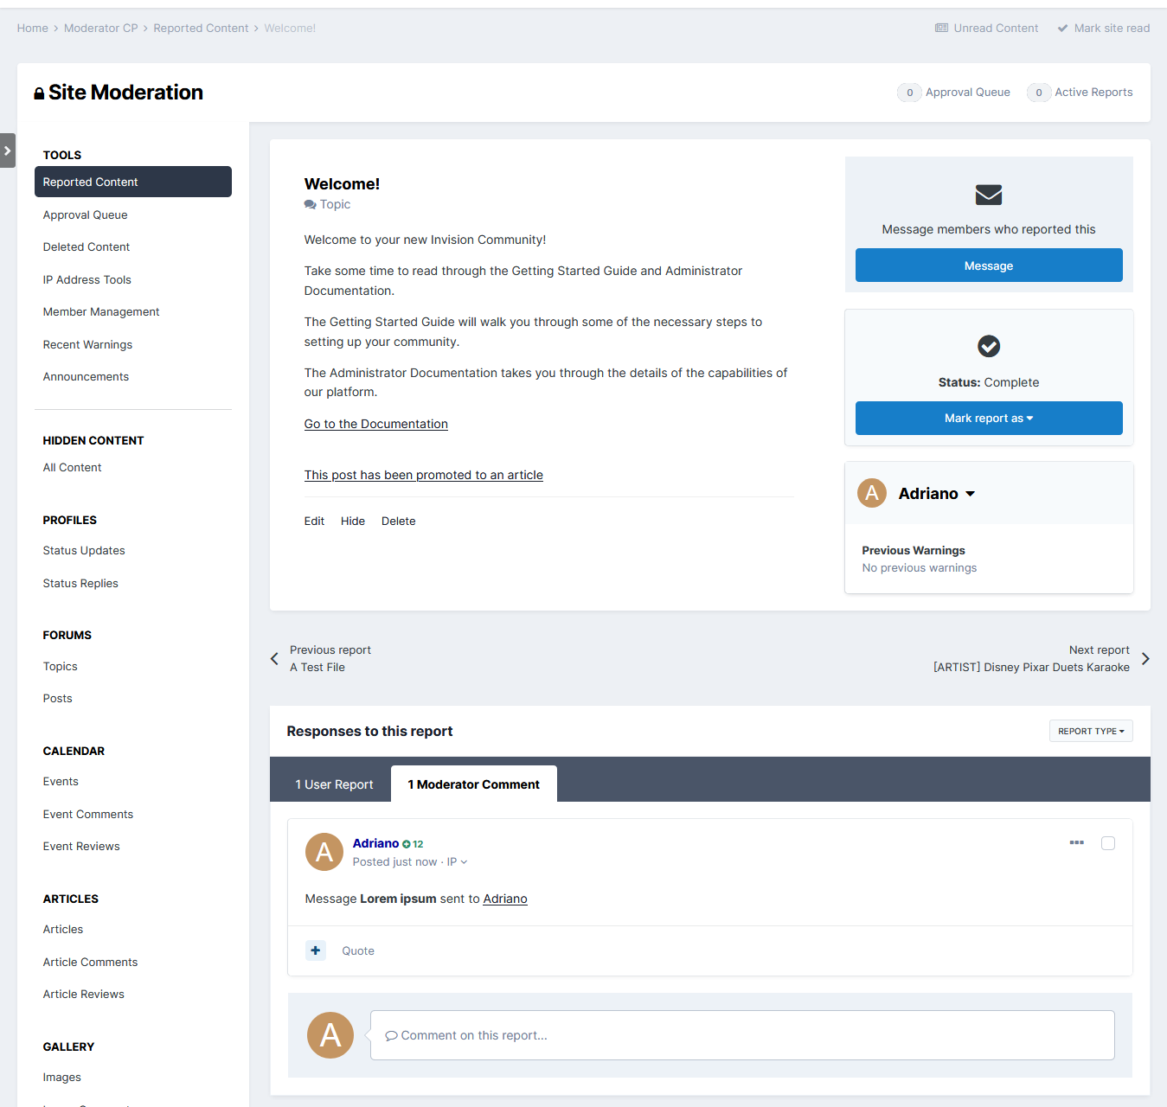The image size is (1167, 1107).
Task: Open Event Reviews under Calendar
Action: tap(81, 847)
